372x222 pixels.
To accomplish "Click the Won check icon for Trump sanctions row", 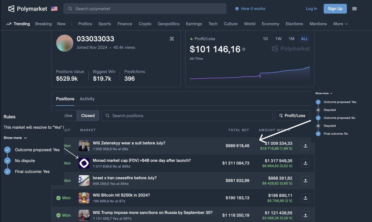I will point(58,215).
